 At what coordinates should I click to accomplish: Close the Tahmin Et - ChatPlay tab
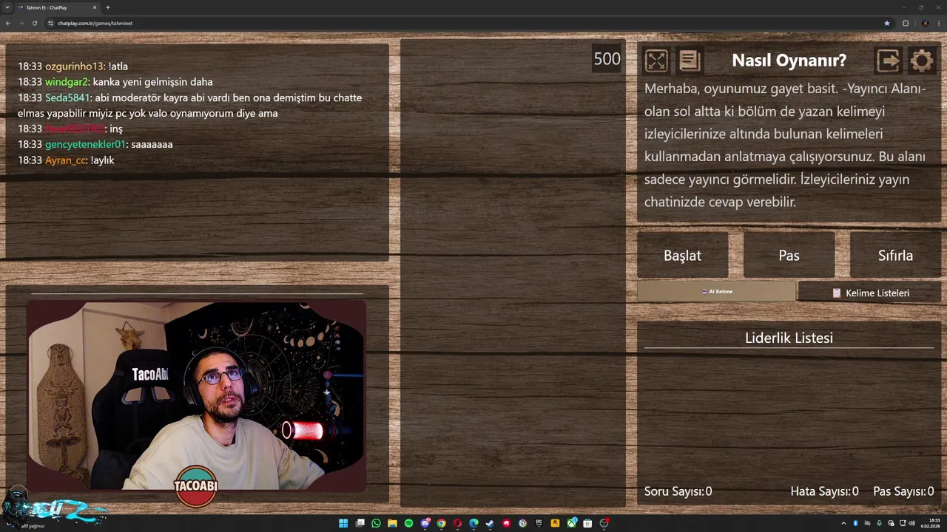point(95,7)
